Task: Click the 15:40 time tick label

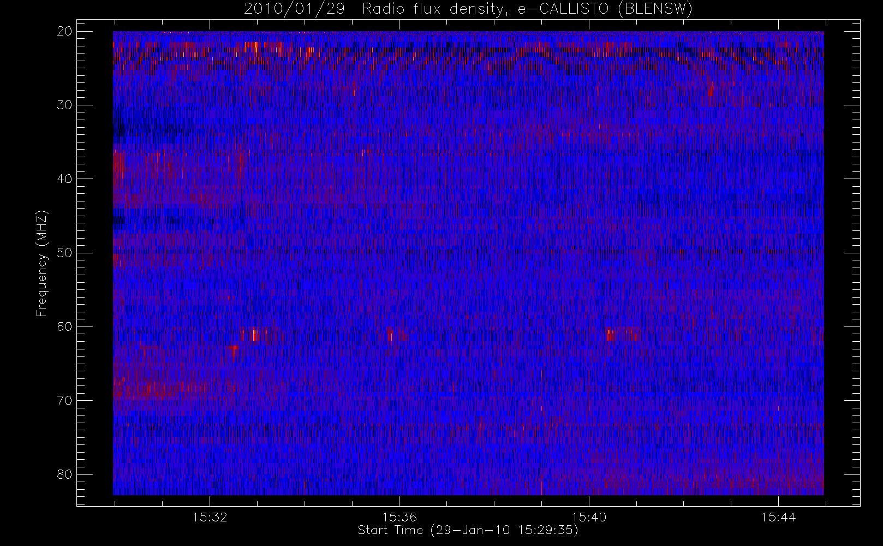Action: point(589,517)
